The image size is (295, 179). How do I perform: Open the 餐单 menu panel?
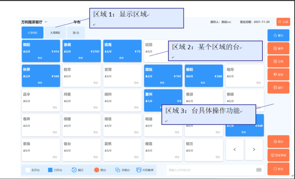278,48
